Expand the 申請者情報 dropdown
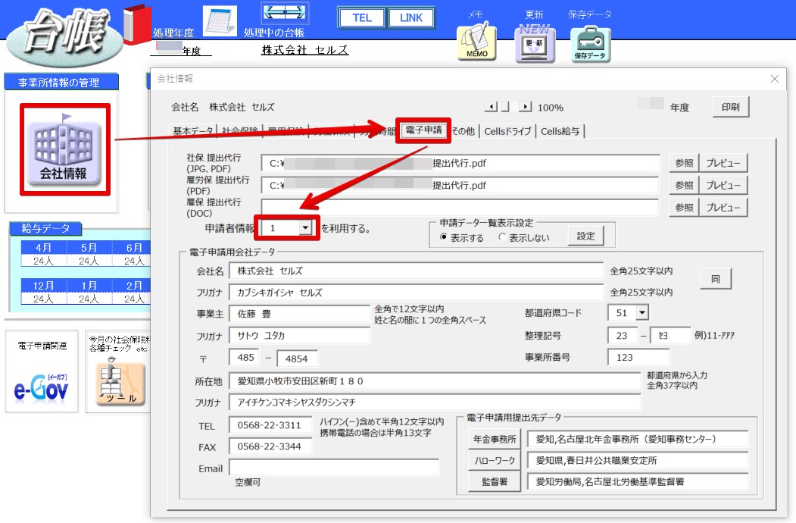 [305, 227]
